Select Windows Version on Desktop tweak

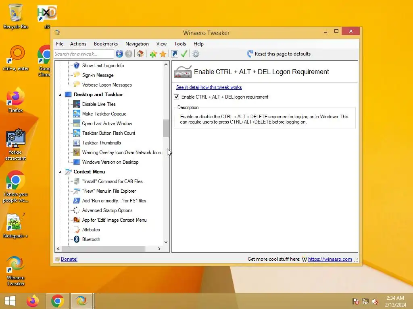pos(110,162)
